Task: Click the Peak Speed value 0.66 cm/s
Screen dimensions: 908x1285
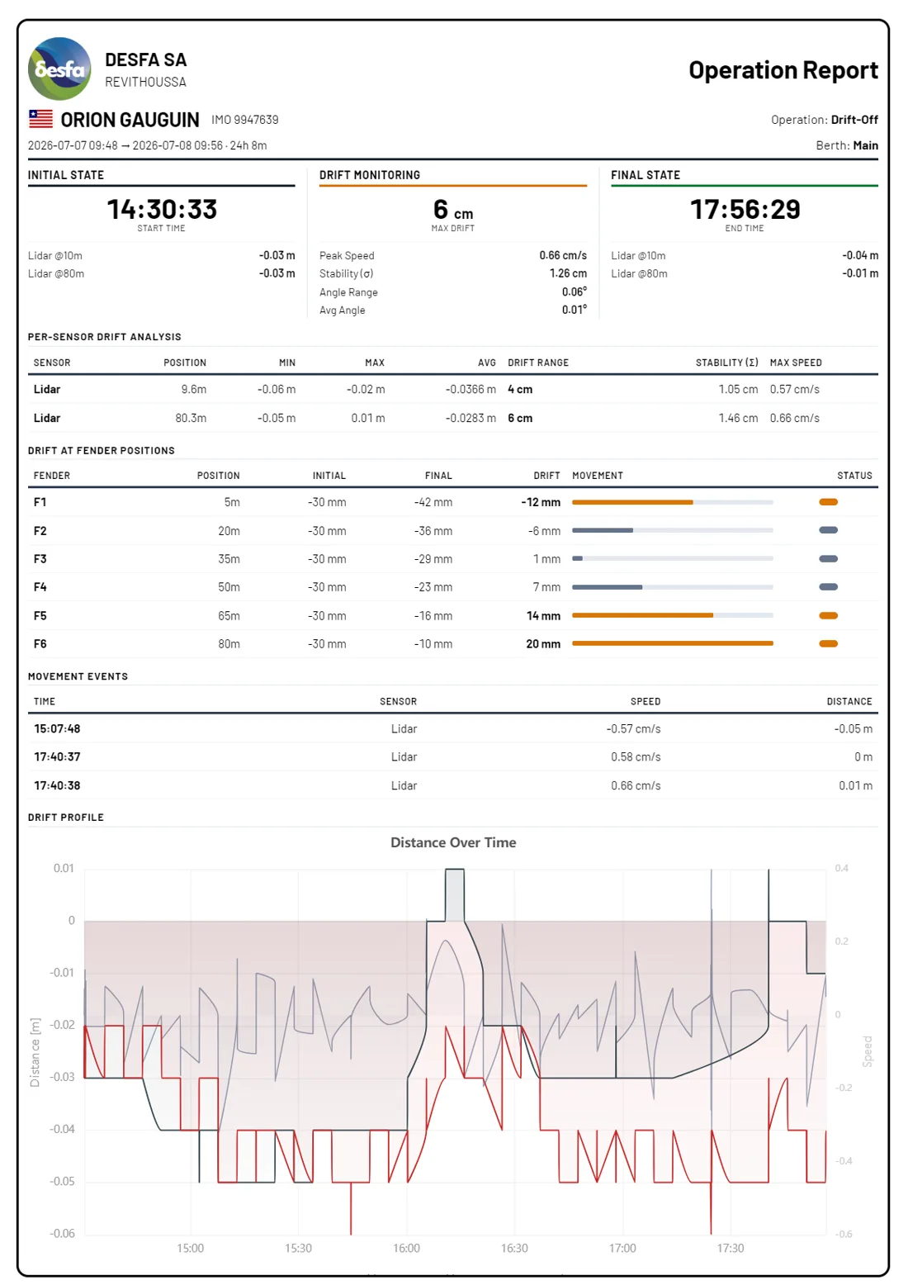Action: 563,255
